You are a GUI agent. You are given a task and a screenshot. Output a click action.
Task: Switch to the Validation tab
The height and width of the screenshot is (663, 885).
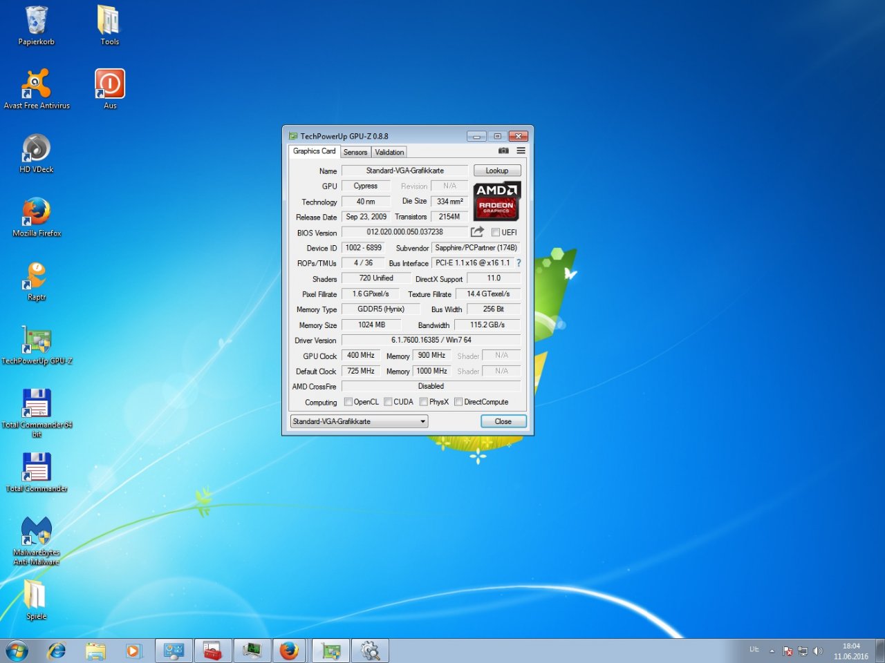(389, 152)
